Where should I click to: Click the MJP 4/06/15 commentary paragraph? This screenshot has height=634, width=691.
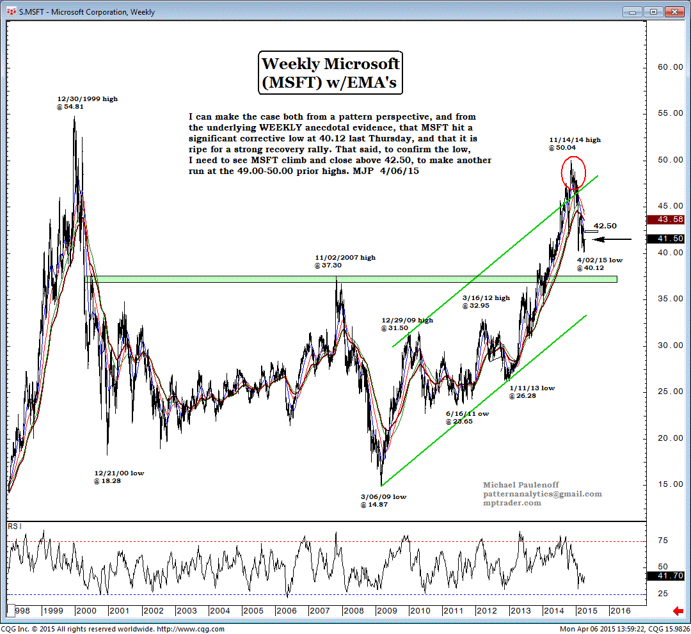point(340,144)
